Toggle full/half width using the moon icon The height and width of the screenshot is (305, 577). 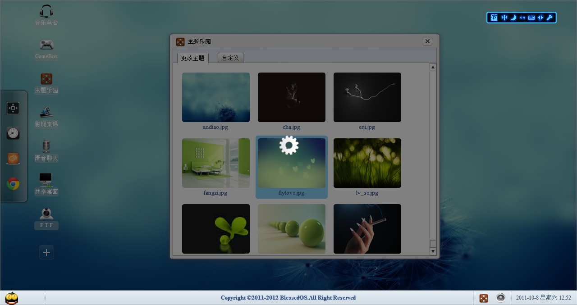513,18
